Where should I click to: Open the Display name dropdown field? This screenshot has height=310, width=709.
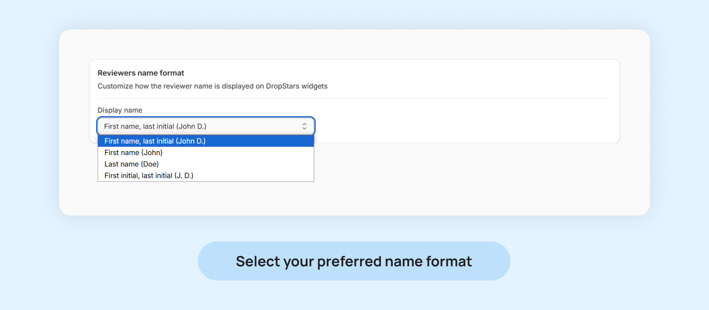pos(206,126)
